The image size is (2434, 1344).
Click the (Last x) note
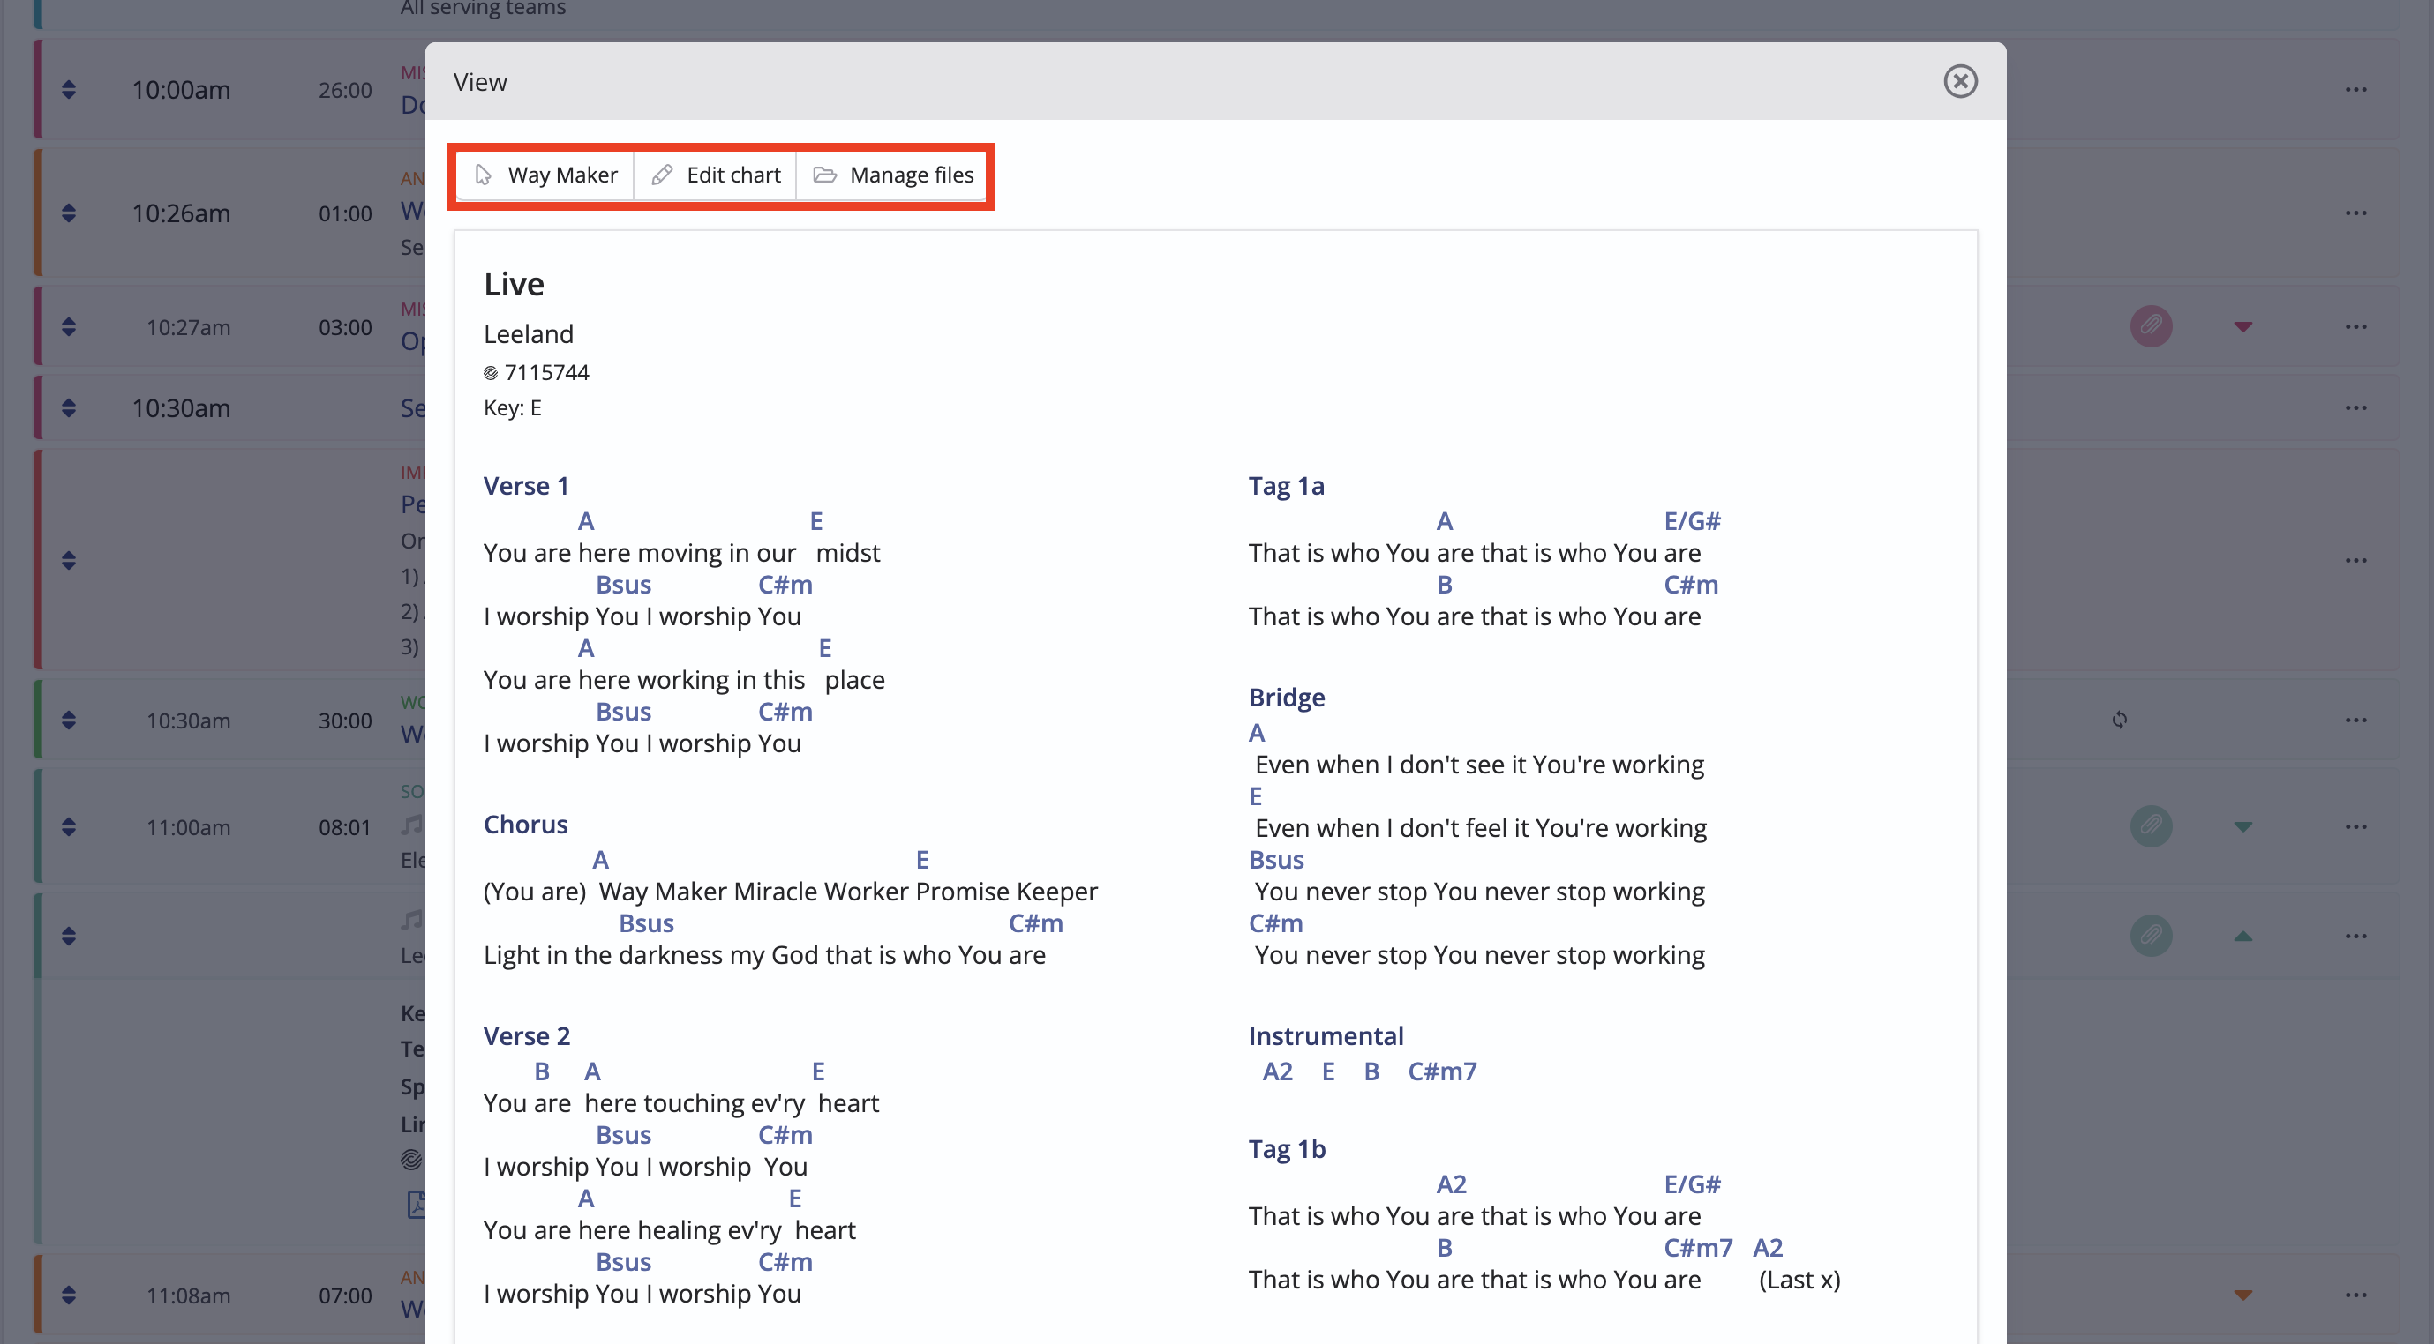(x=1799, y=1280)
